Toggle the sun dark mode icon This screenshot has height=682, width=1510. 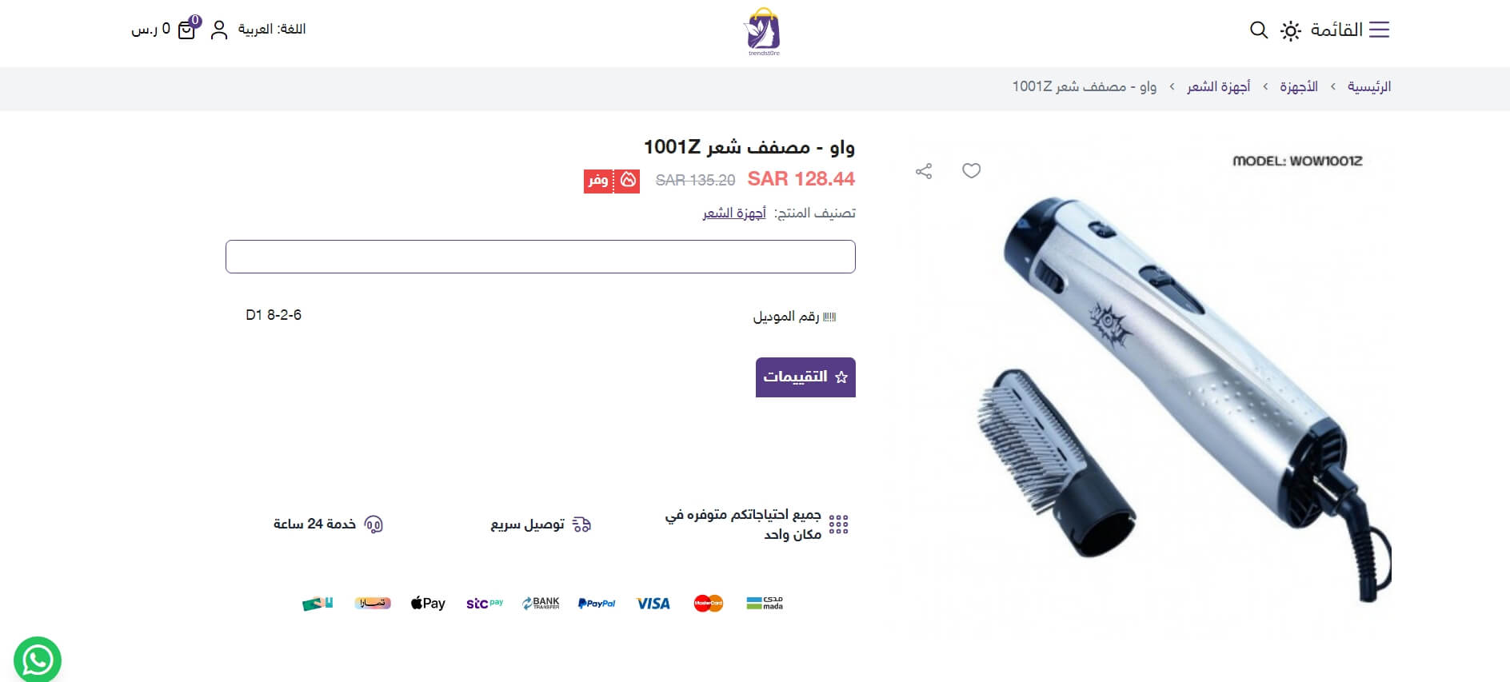tap(1290, 30)
